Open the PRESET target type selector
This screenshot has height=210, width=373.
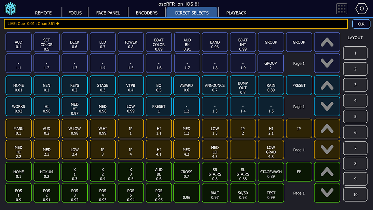coord(299,85)
